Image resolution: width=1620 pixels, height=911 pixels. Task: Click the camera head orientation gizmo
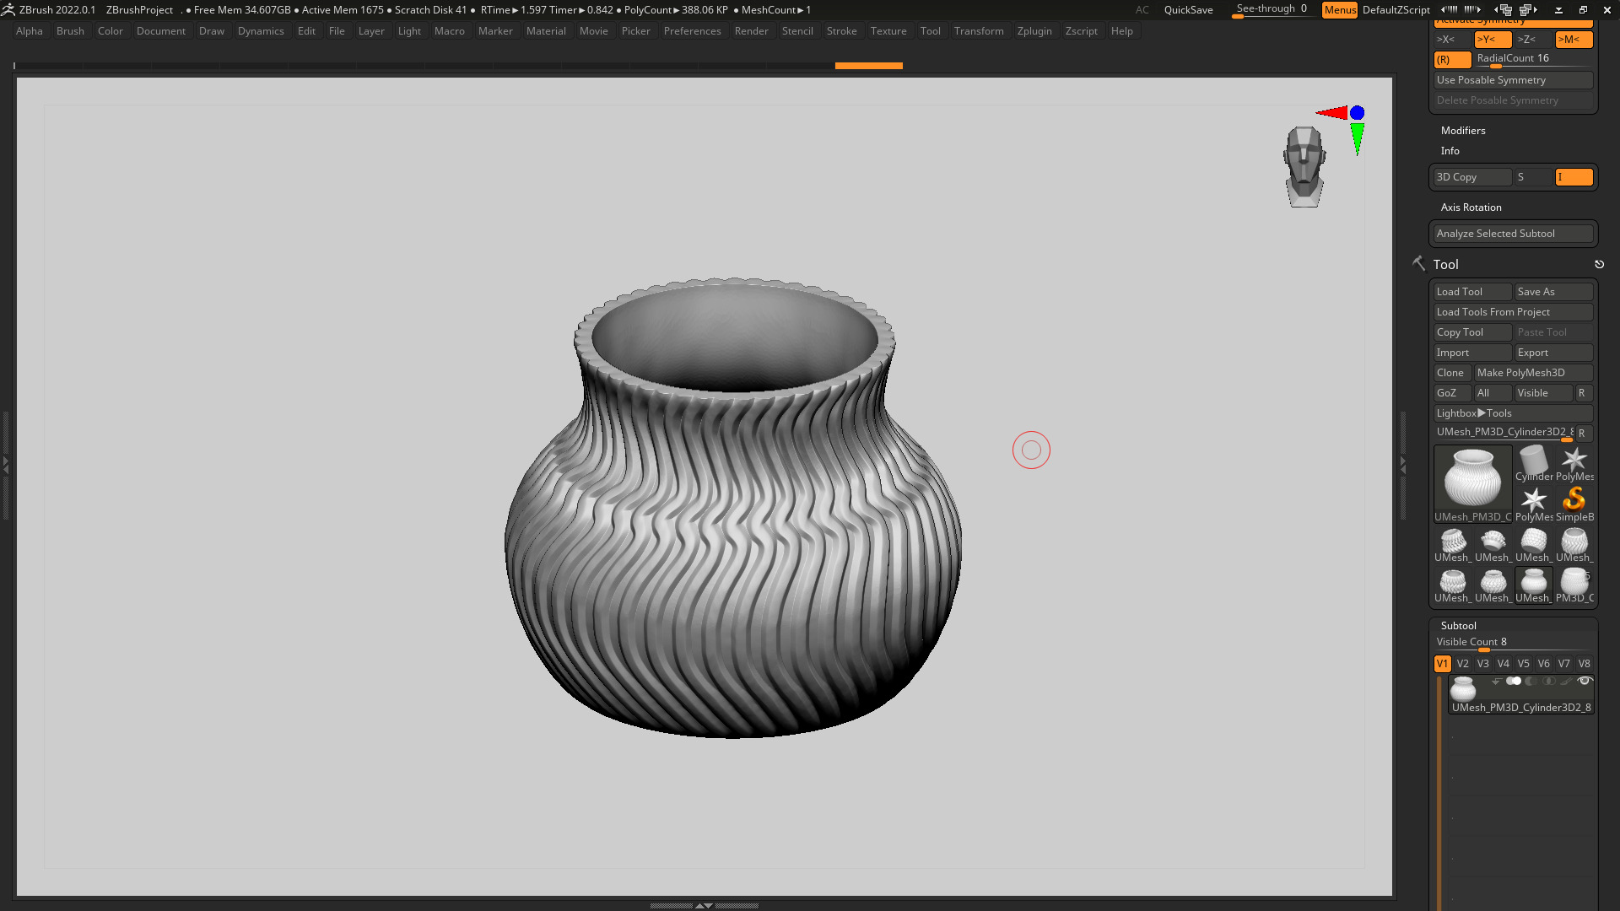[1304, 167]
